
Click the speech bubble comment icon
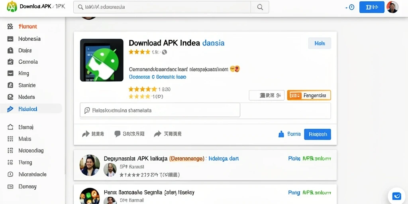coord(118,134)
